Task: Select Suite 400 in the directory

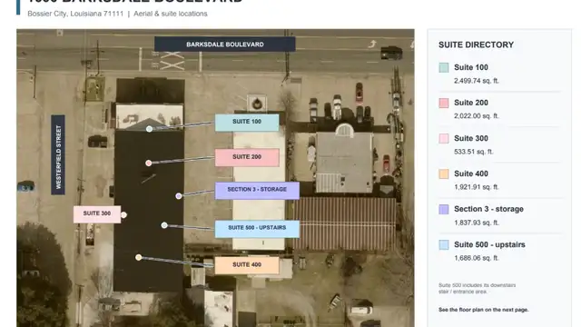Action: 471,173
